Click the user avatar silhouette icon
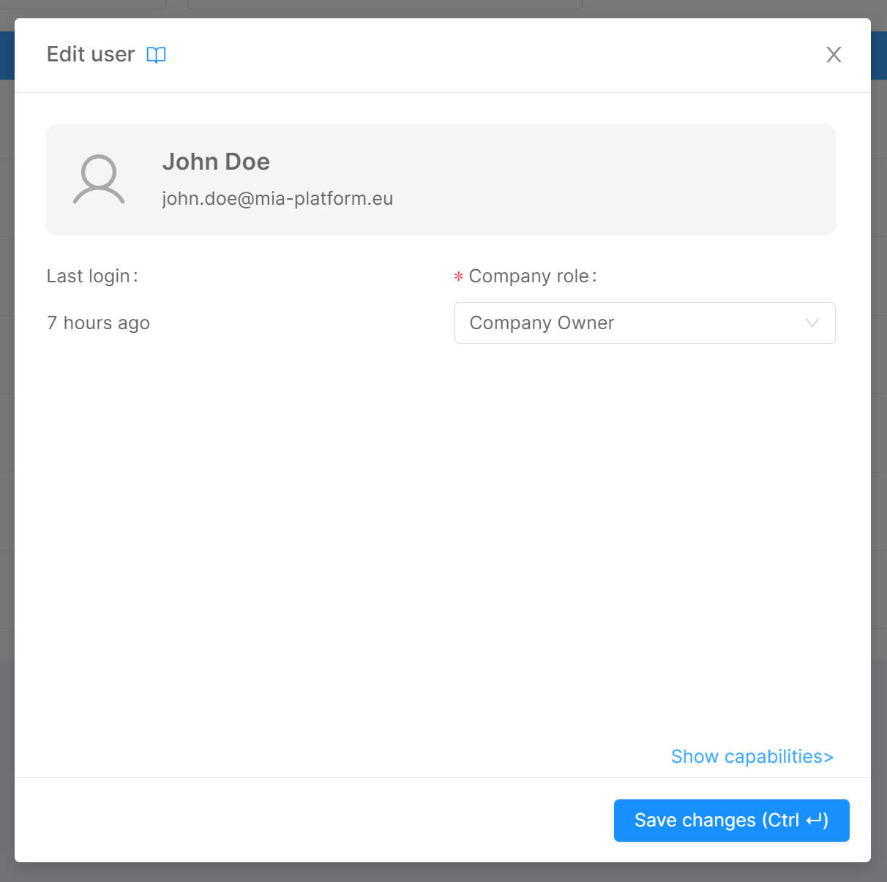The width and height of the screenshot is (887, 882). (100, 180)
